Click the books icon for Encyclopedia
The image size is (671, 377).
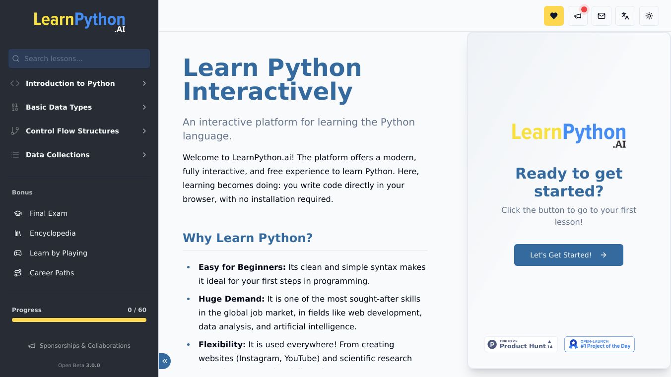pyautogui.click(x=18, y=233)
